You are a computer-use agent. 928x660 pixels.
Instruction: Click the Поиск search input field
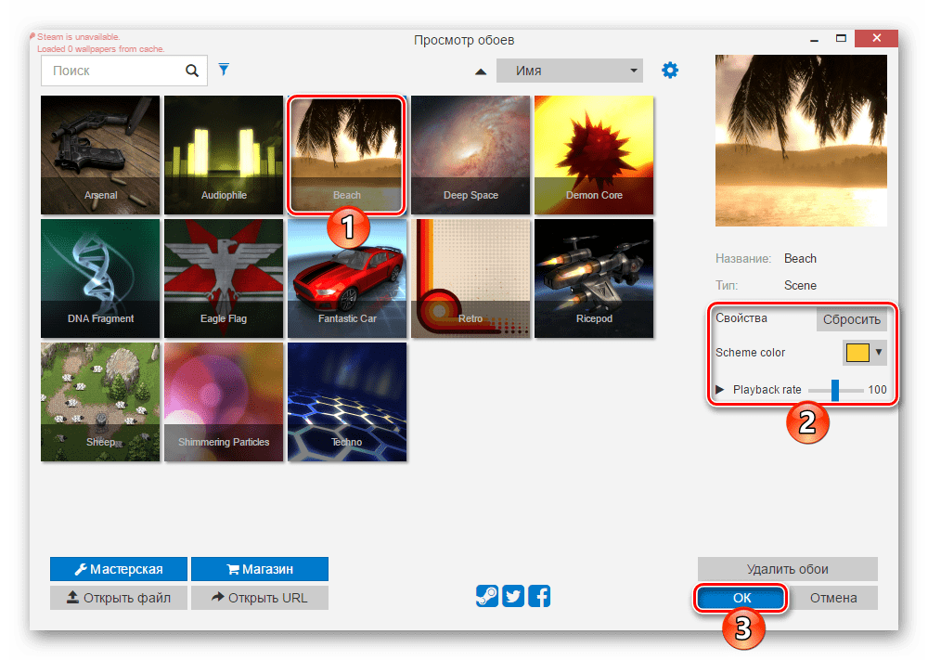coord(111,71)
